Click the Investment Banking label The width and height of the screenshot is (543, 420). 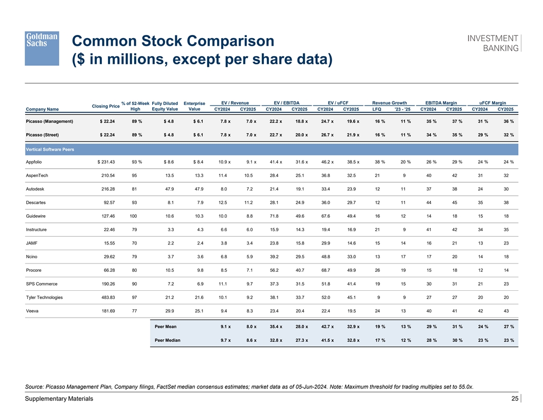[492, 43]
